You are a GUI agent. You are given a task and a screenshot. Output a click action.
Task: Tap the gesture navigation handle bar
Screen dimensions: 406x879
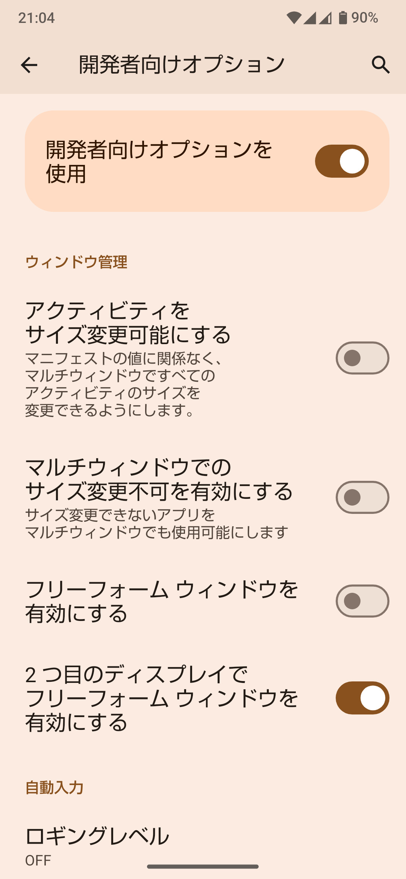(x=203, y=867)
